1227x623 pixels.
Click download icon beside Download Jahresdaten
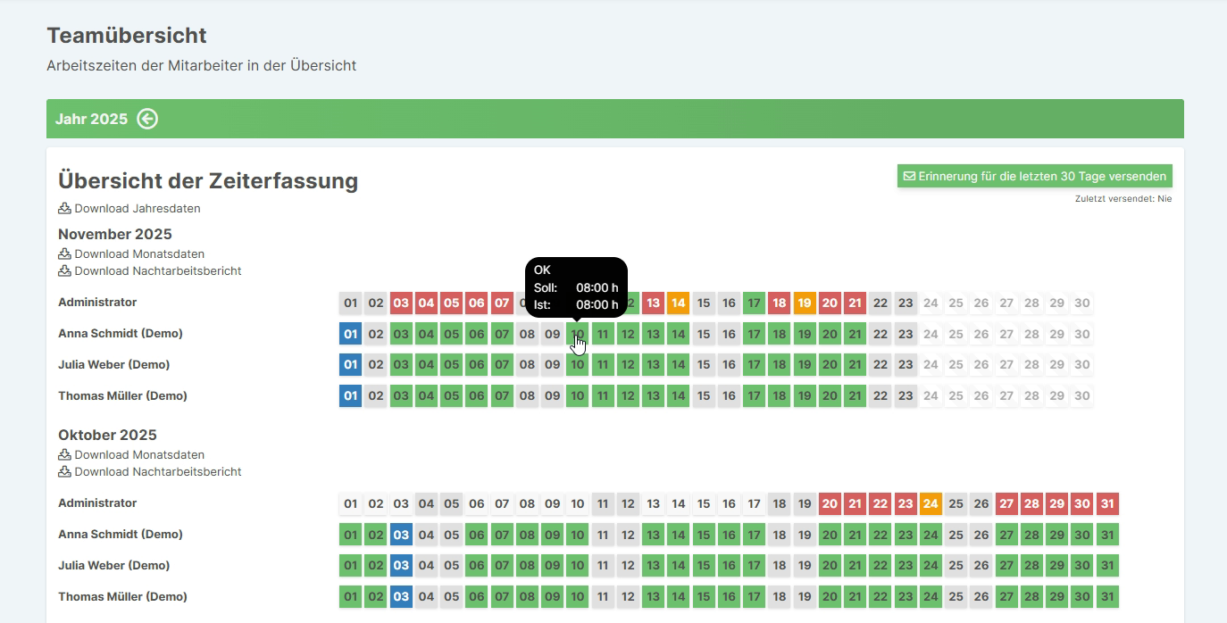pos(64,209)
